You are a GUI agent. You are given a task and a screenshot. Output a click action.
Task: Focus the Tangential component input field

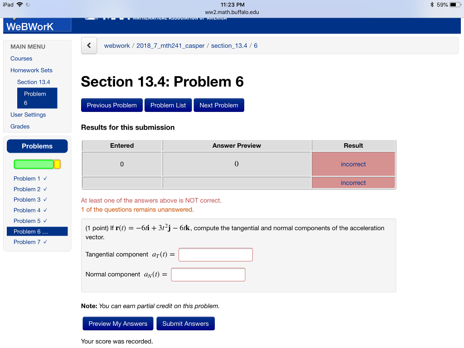point(216,255)
